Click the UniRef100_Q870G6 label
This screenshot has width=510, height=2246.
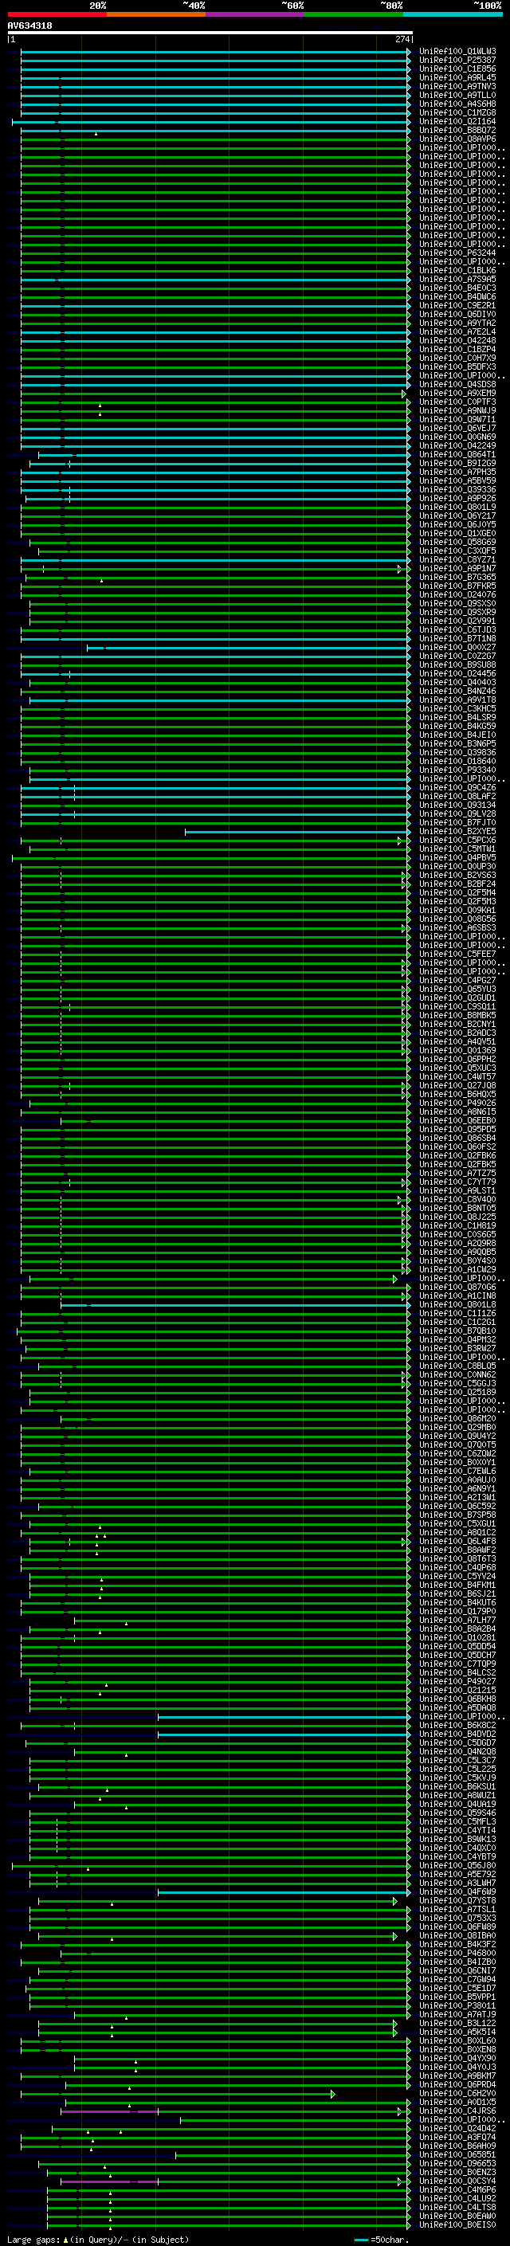[457, 1287]
